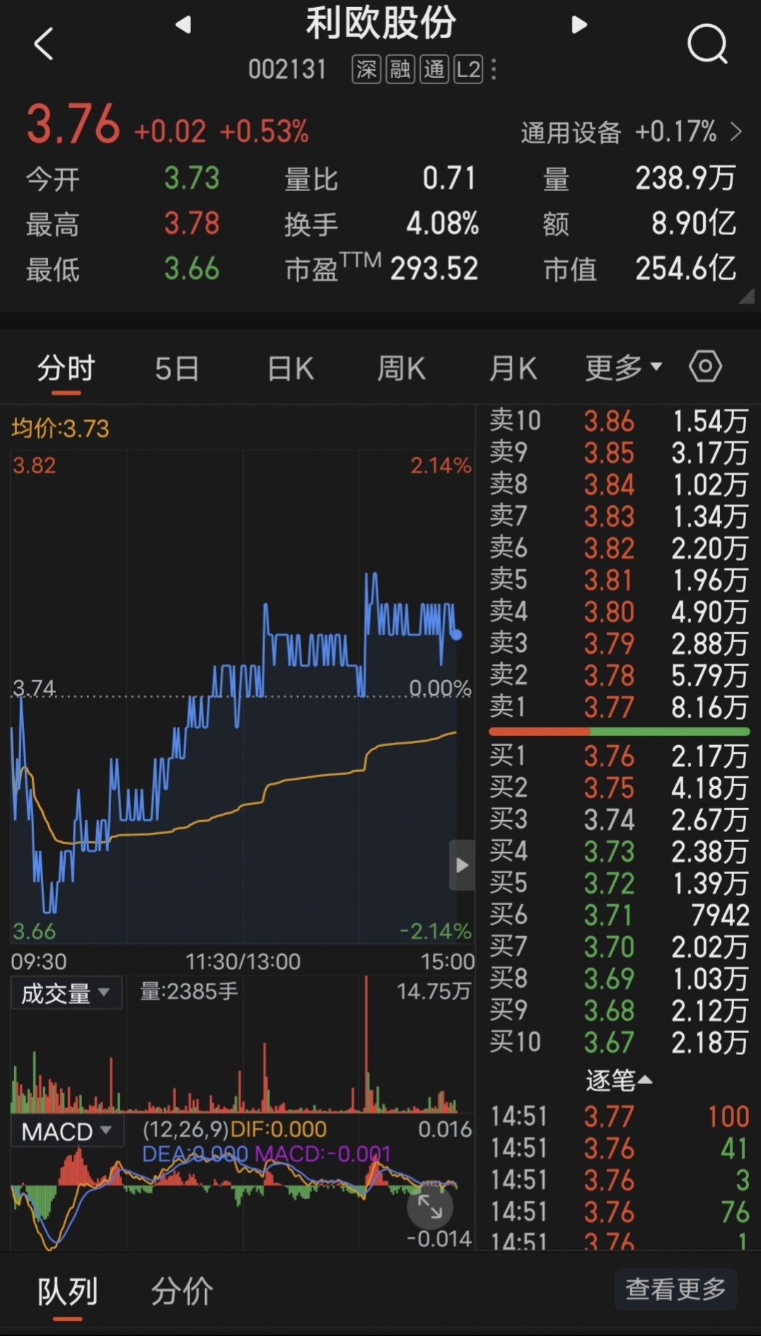Tap the 14:51 3.76 41 trade row

(619, 1148)
